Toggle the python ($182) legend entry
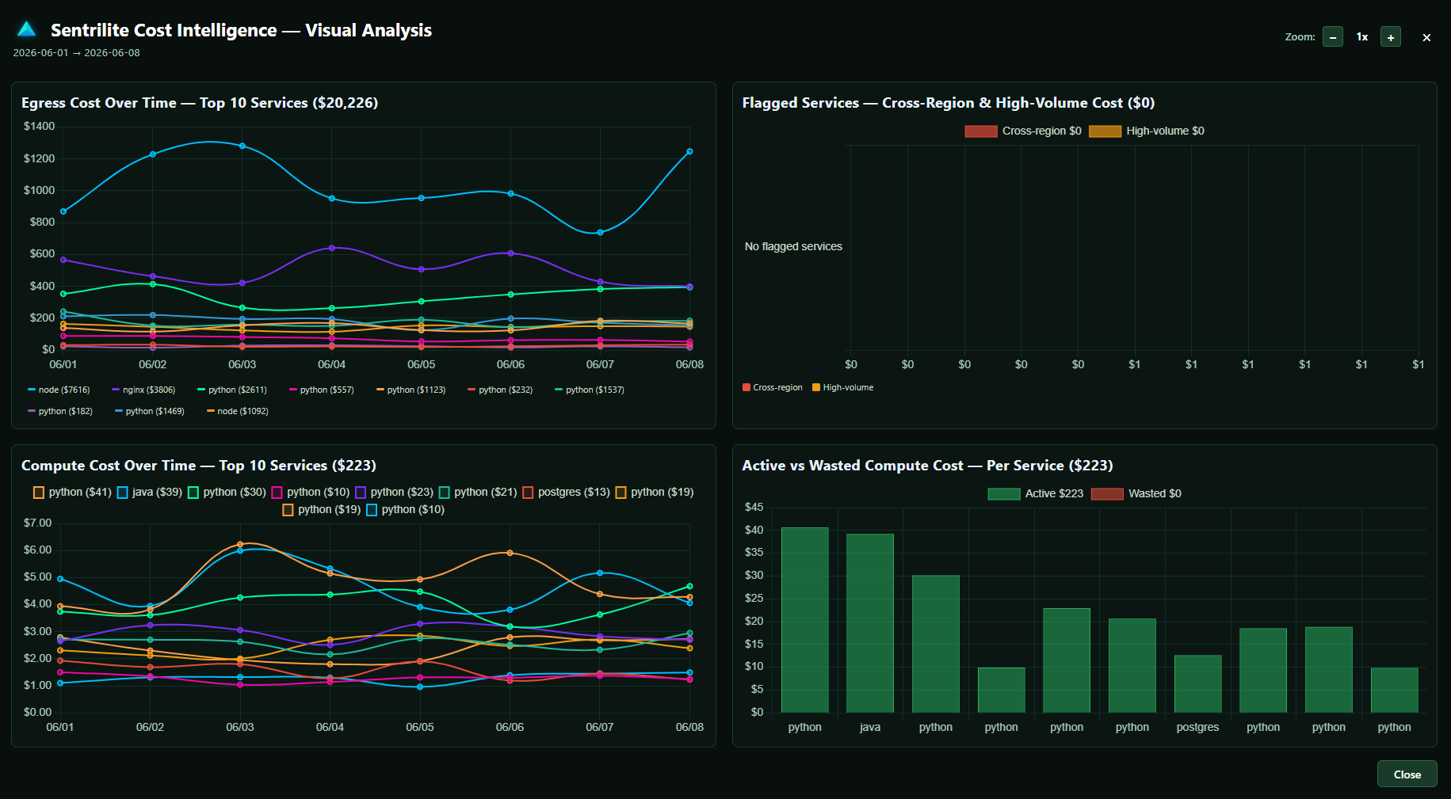Screen dimensions: 1451x799 [x=60, y=411]
